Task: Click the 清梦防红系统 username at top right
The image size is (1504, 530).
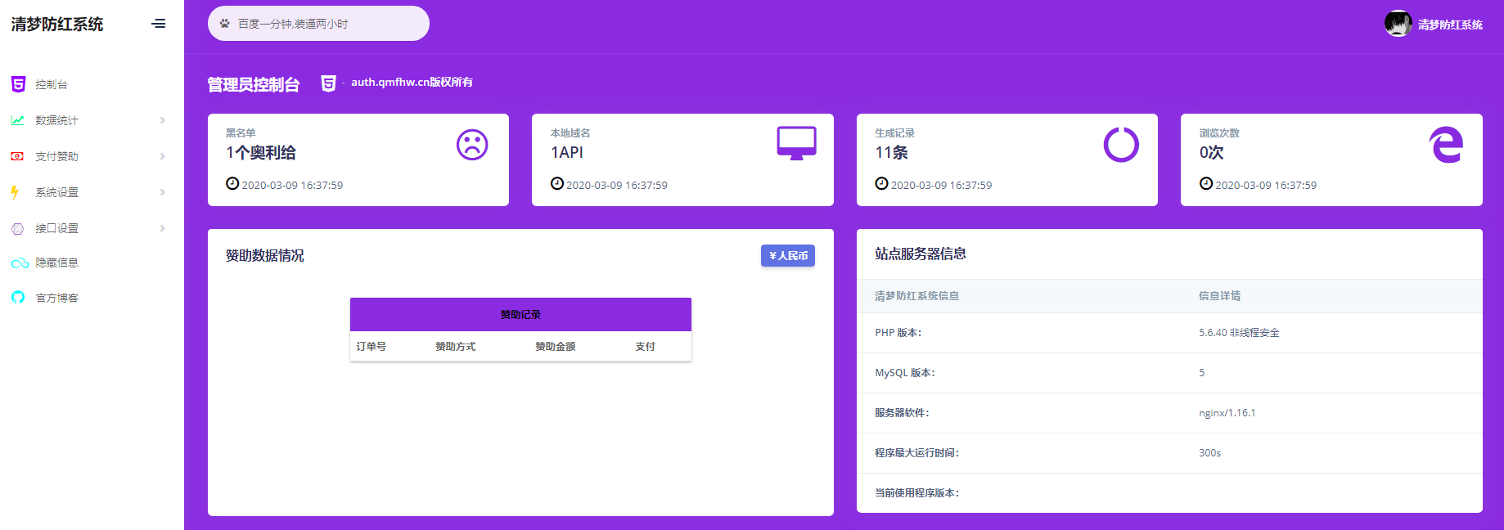Action: pos(1450,25)
